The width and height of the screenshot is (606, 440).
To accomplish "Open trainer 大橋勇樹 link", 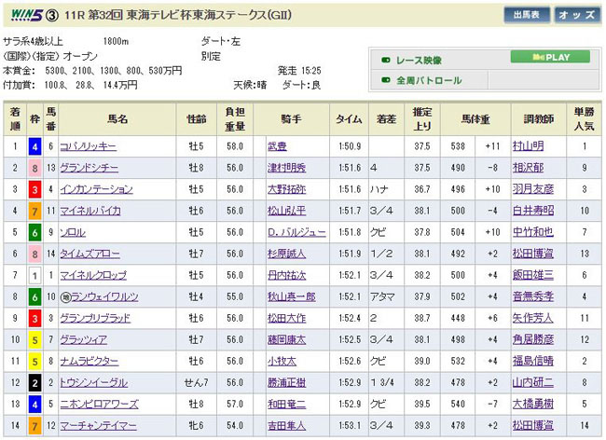I will [x=533, y=404].
